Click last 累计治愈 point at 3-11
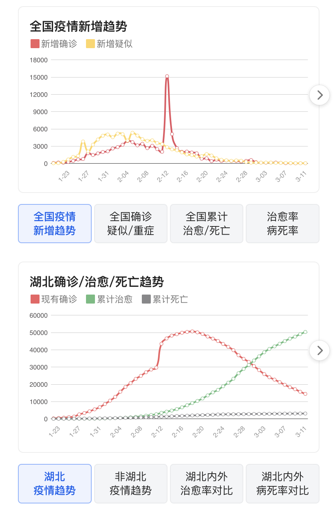 305,332
